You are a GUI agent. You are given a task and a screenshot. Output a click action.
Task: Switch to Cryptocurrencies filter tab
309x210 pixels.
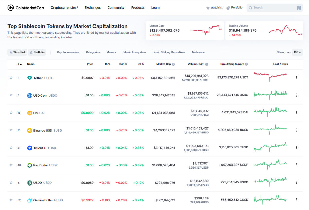(68, 52)
